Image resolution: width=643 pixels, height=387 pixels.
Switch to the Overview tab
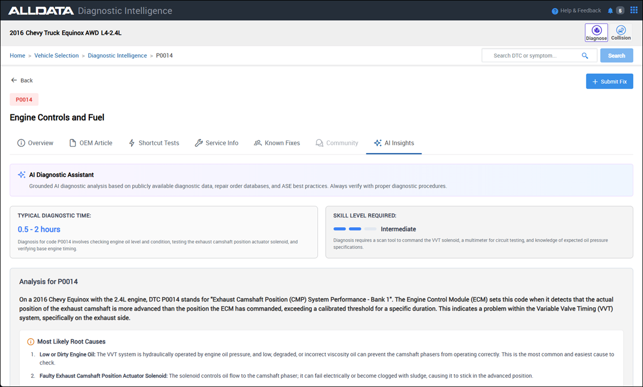click(35, 143)
